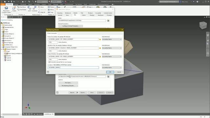This screenshot has width=210, height=118.
Task: Switch to the My Home document tab
Action: 39,114
